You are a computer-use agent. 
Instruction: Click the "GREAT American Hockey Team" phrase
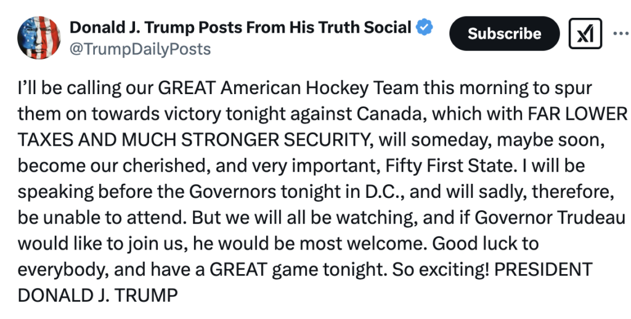point(263,89)
